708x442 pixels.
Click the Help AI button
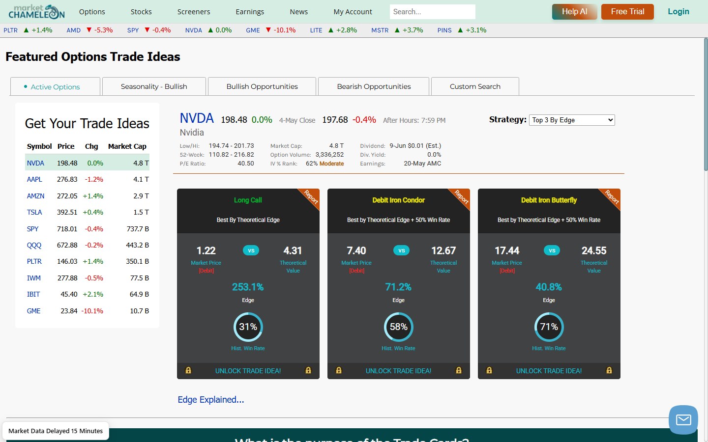click(x=574, y=11)
